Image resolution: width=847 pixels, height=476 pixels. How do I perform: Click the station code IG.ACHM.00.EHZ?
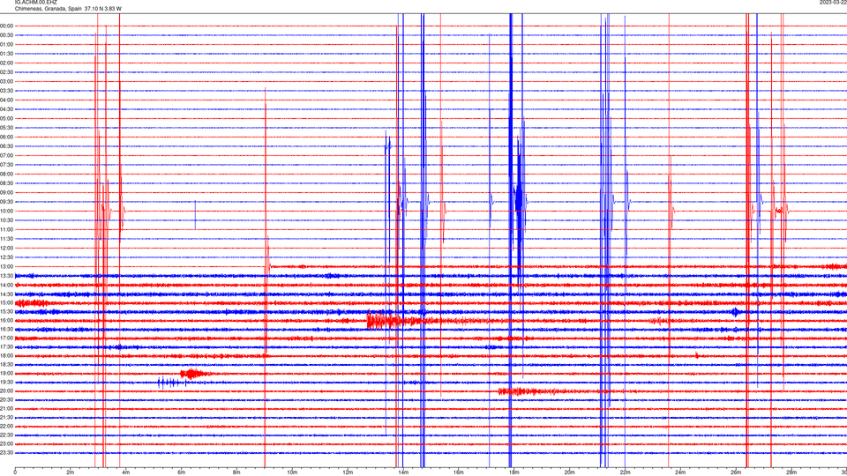click(x=35, y=2)
